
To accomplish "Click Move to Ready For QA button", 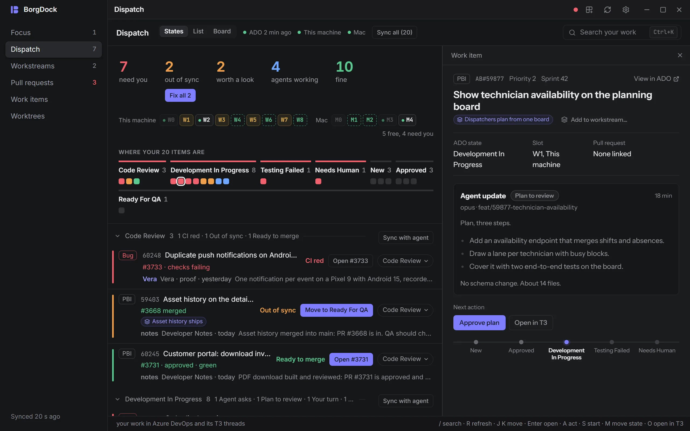I will [x=336, y=310].
